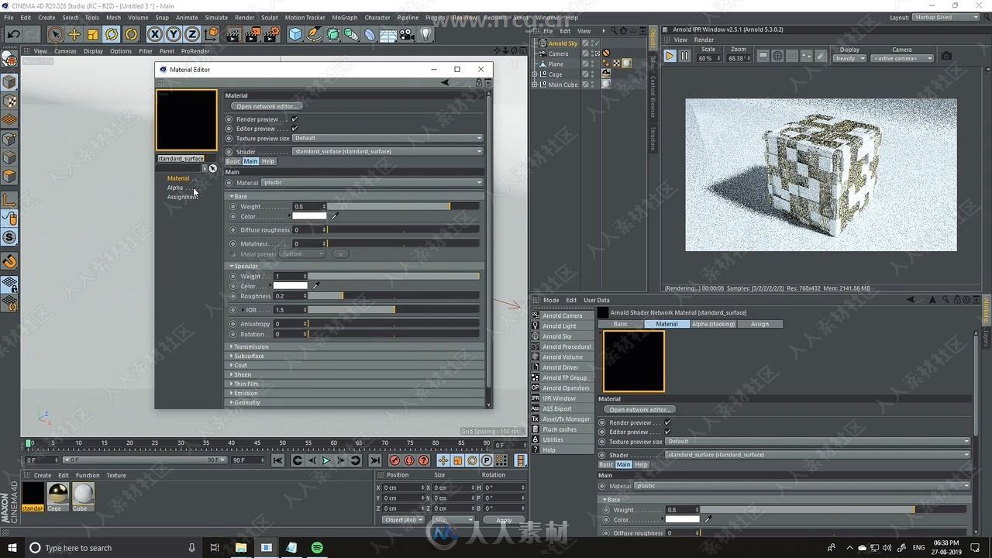The image size is (992, 558).
Task: Add a Light object from toolbar
Action: click(x=425, y=34)
